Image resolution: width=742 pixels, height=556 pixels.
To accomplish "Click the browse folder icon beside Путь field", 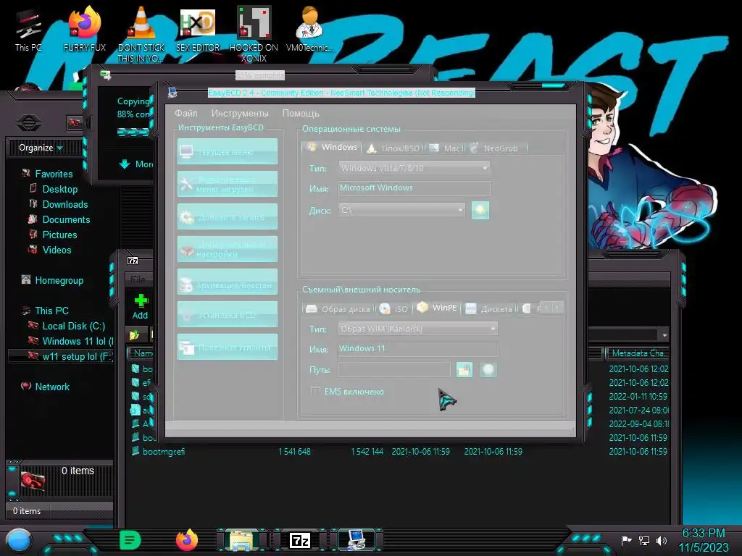I will (x=464, y=370).
